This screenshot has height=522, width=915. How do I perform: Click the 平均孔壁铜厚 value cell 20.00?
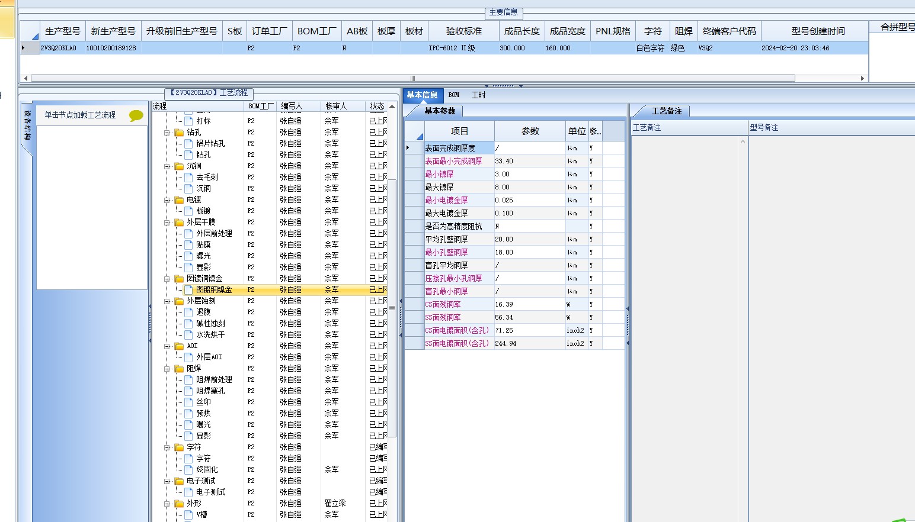click(530, 239)
